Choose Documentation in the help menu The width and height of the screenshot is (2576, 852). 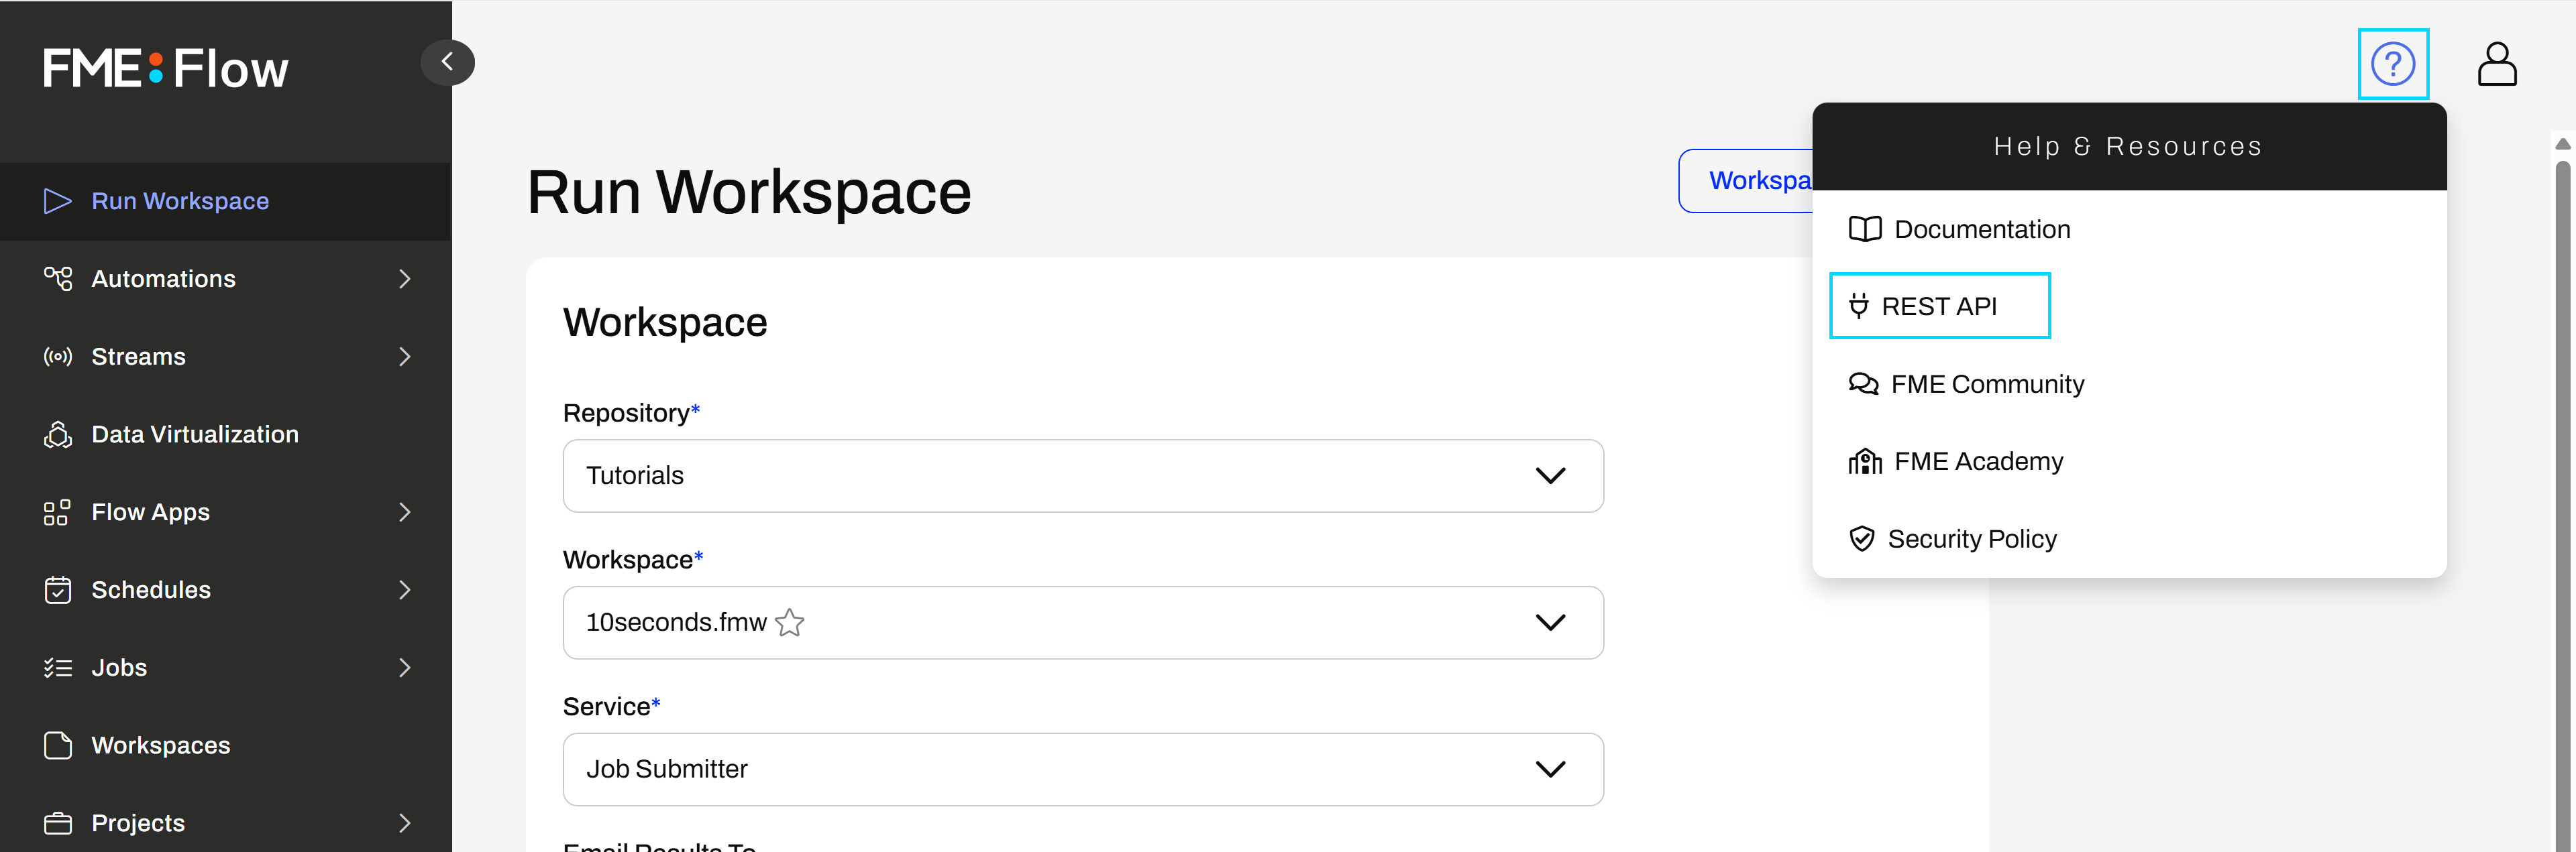(1982, 229)
